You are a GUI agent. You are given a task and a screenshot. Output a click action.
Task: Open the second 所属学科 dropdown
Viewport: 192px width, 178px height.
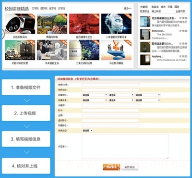point(121,95)
